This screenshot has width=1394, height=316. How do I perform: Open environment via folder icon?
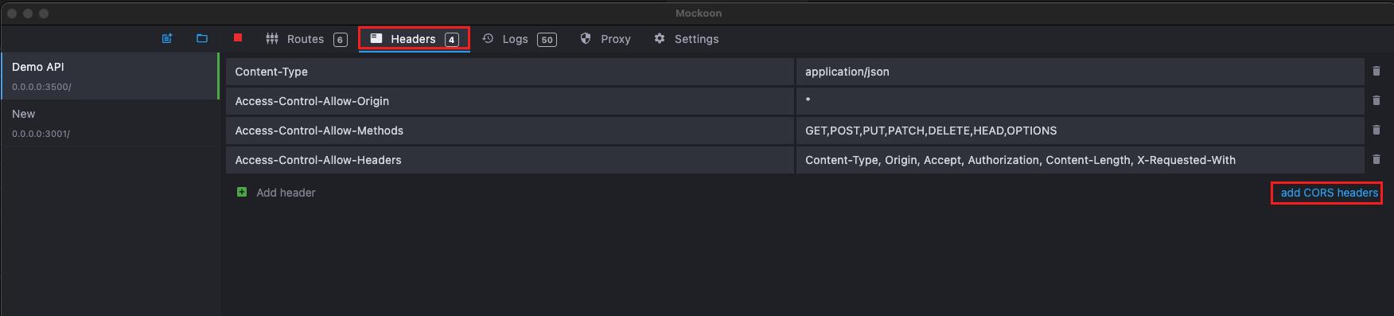tap(202, 38)
